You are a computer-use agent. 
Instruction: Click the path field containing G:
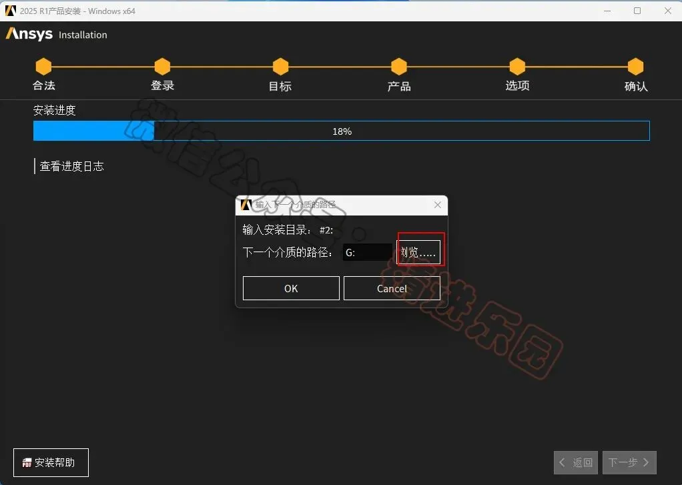tap(368, 252)
